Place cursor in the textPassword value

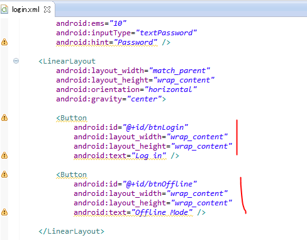(166, 33)
